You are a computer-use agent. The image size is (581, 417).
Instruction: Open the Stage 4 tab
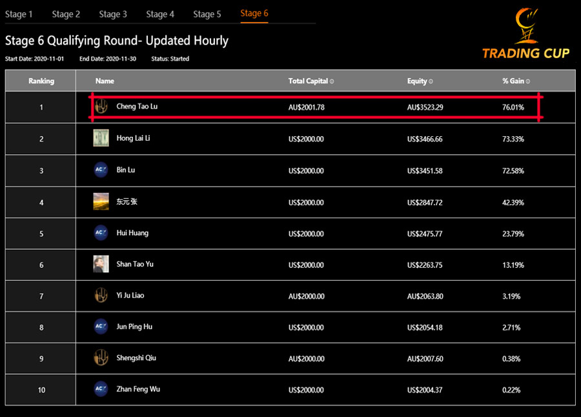(160, 14)
